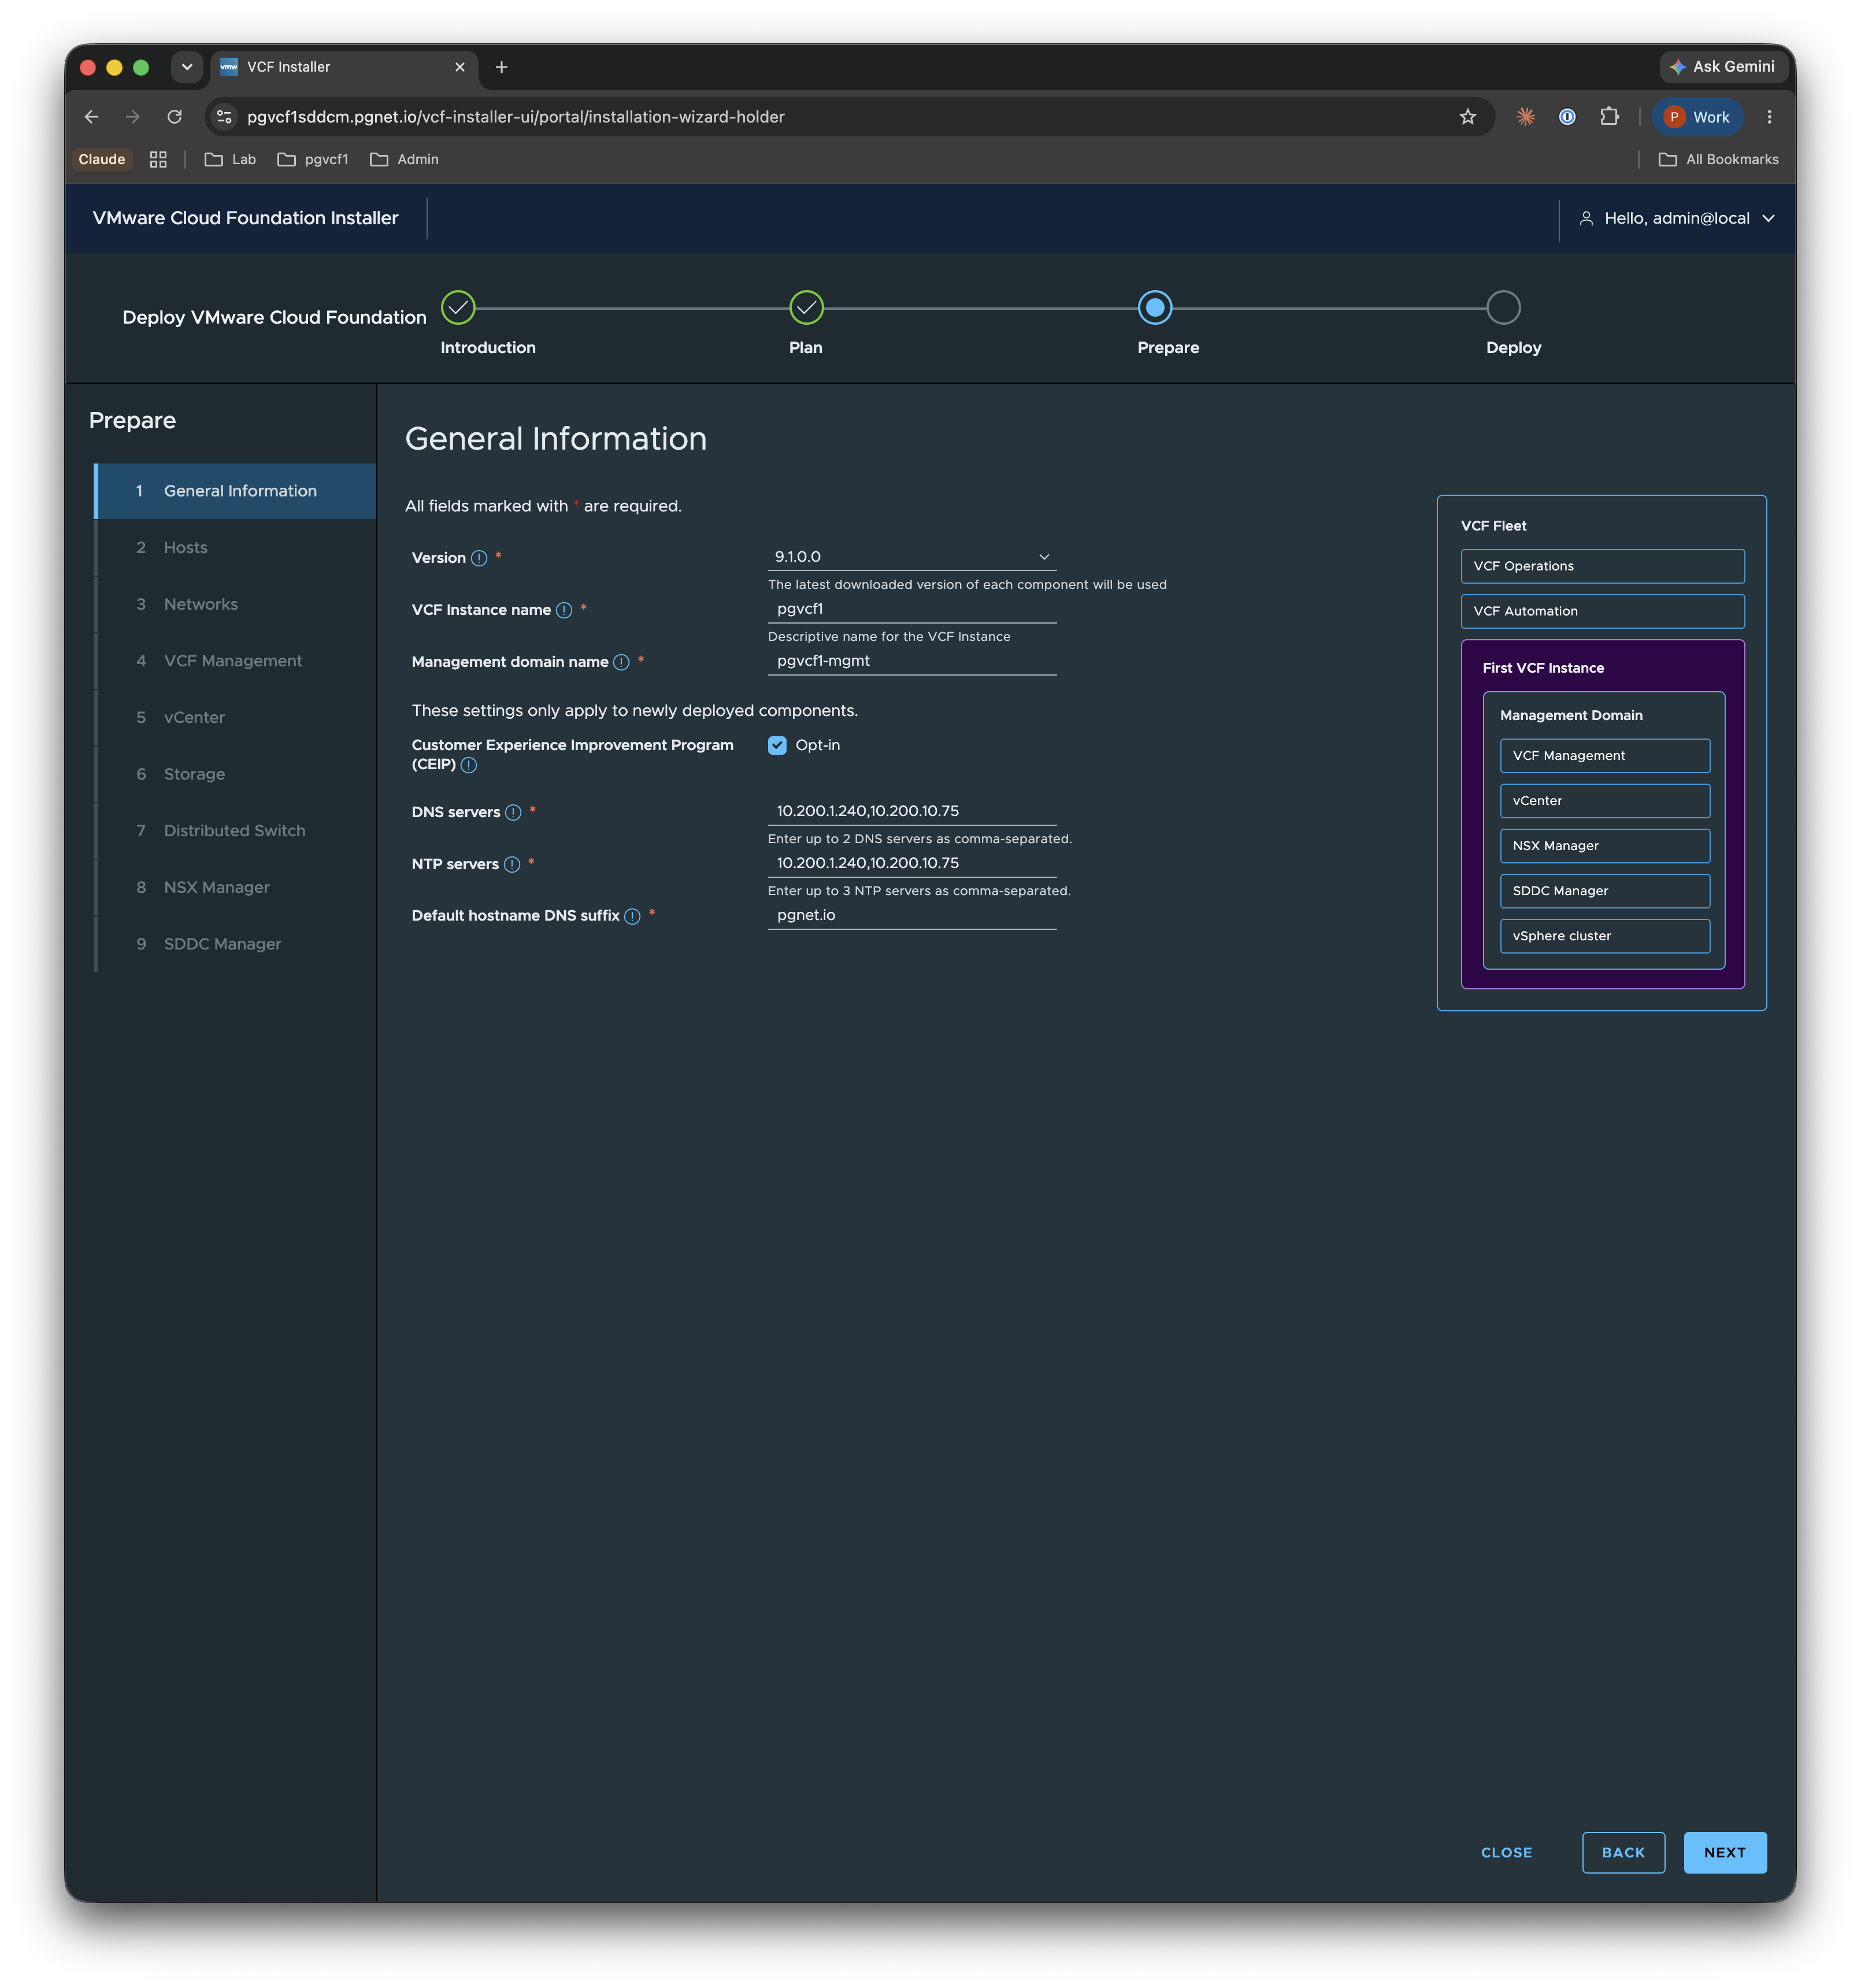Screen dimensions: 1861x1988
Task: Click the Default hostname DNS suffix info icon
Action: pyautogui.click(x=632, y=916)
